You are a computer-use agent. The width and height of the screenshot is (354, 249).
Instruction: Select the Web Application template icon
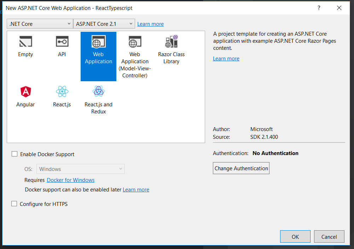pos(98,42)
